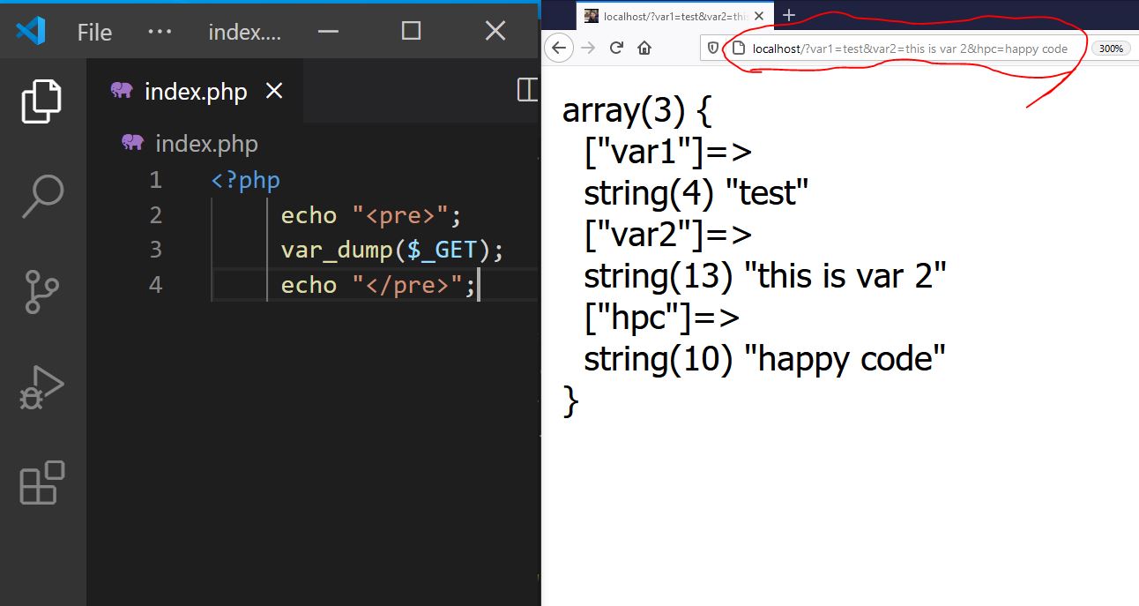Screen dimensions: 1139x606
Task: Click the string(4) "test" output
Action: click(x=696, y=193)
